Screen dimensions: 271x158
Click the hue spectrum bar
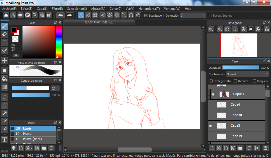[x=59, y=42]
